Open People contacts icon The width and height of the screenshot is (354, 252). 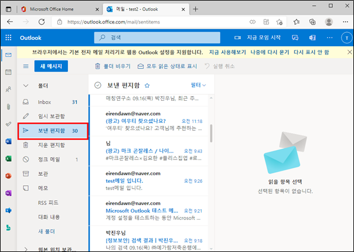[8, 90]
